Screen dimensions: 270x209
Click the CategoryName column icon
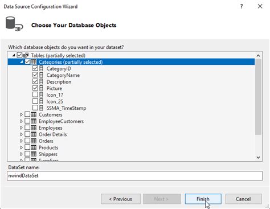coord(41,75)
